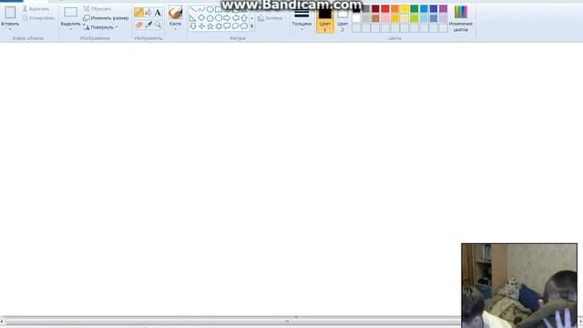Image resolution: width=583 pixels, height=328 pixels.
Task: Pick the brown color swatch
Action: [375, 18]
